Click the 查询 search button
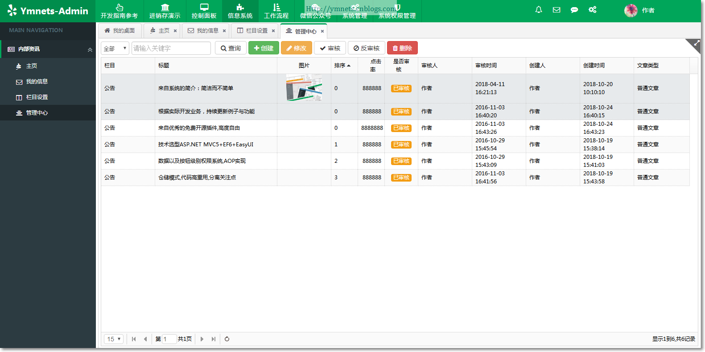The width and height of the screenshot is (705, 352). 231,48
